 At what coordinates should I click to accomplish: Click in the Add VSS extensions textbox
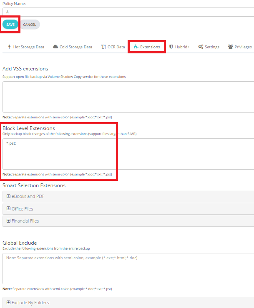click(128, 97)
